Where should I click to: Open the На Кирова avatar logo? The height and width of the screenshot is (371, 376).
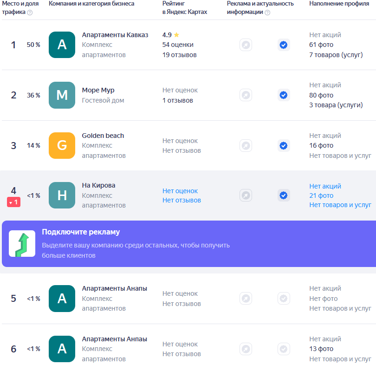(x=62, y=195)
